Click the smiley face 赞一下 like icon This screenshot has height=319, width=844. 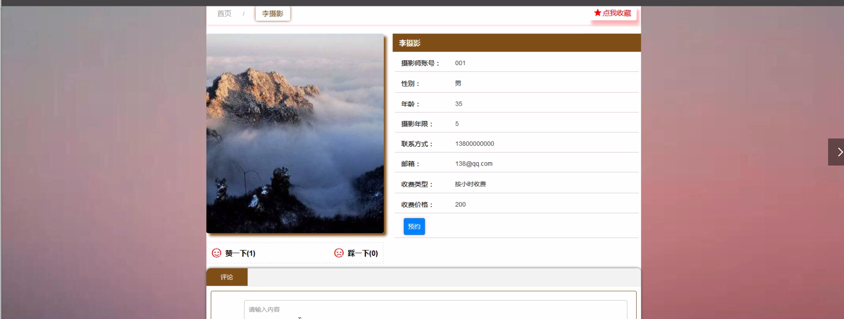[x=217, y=253]
